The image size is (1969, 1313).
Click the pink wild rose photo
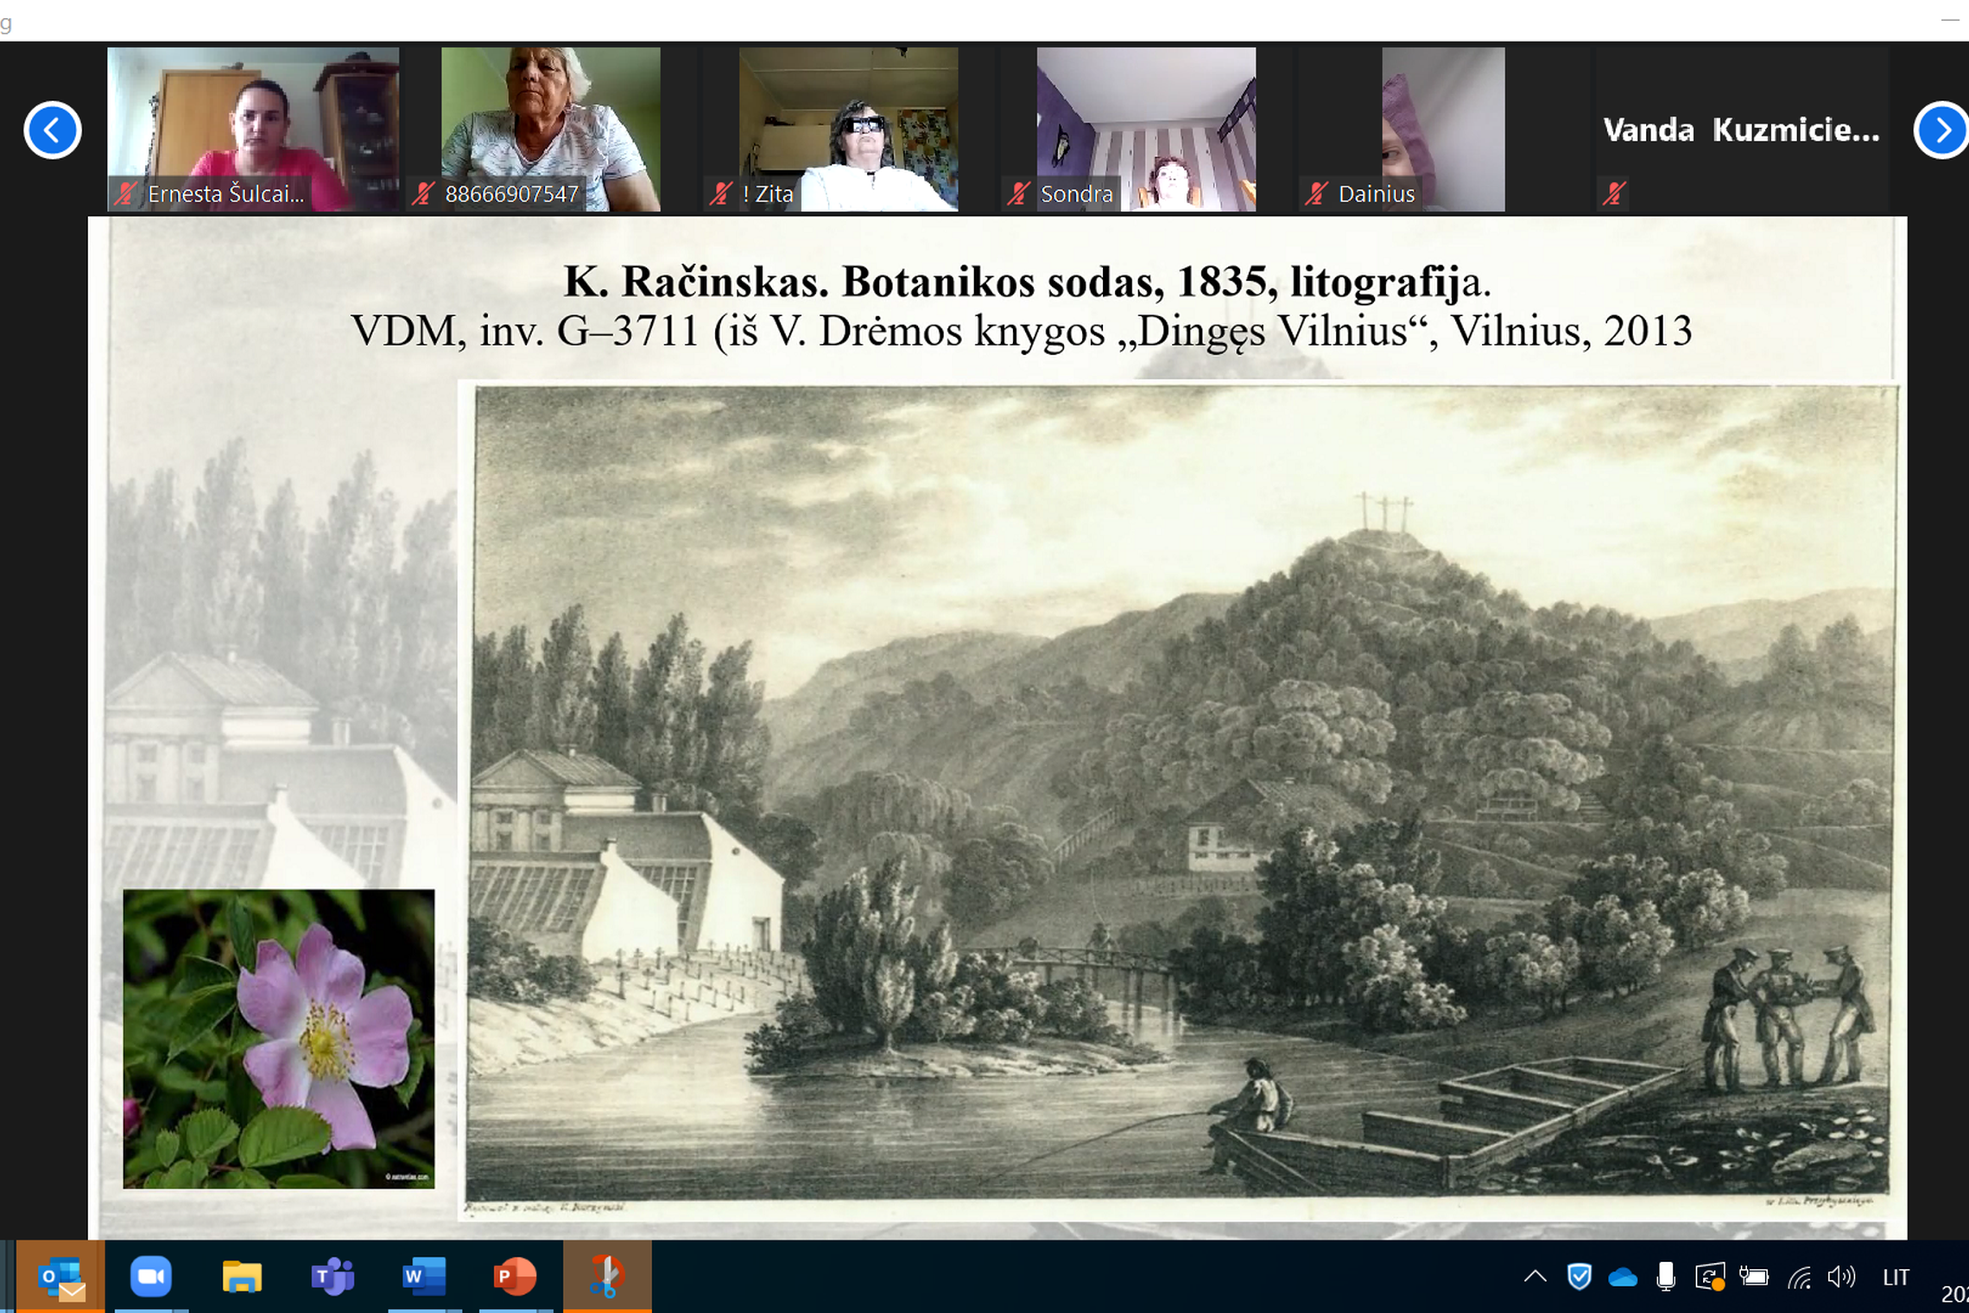[279, 1039]
